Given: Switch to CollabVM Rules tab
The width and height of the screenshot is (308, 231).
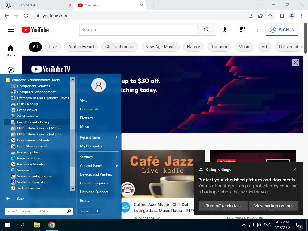Looking at the screenshot, I should [x=37, y=5].
